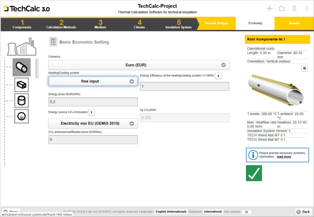314x217 pixels.
Task: Change the English (International) language selector
Action: (x=171, y=212)
